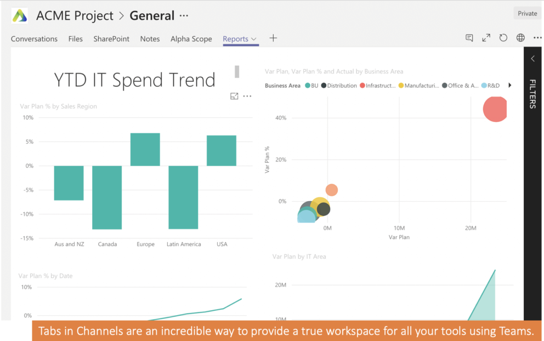Open the tab toolbar ellipsis menu
544x341 pixels.
click(537, 38)
